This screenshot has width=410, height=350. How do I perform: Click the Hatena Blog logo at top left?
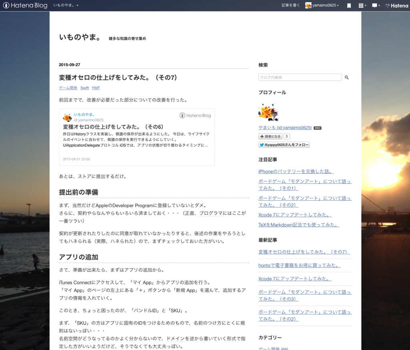pyautogui.click(x=25, y=6)
